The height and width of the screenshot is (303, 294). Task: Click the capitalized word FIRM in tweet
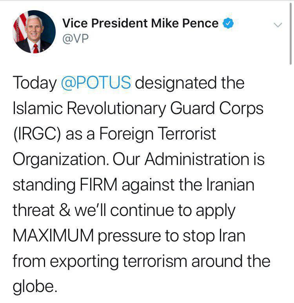click(98, 185)
